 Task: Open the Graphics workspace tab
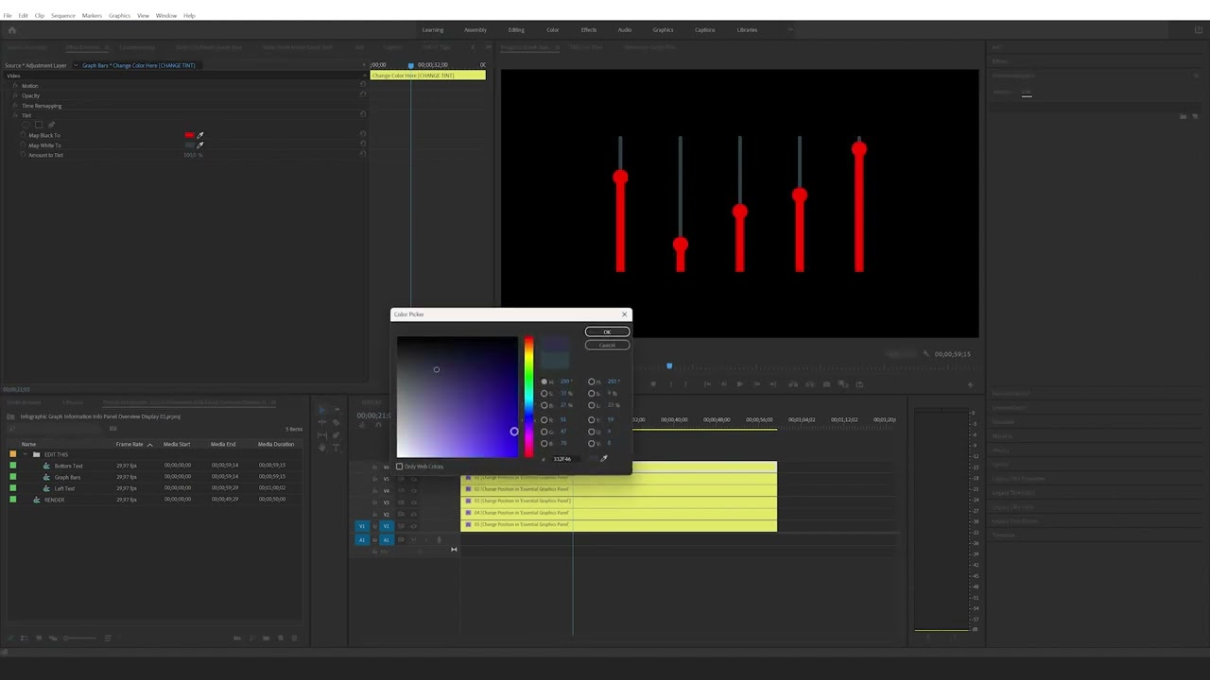pos(663,30)
